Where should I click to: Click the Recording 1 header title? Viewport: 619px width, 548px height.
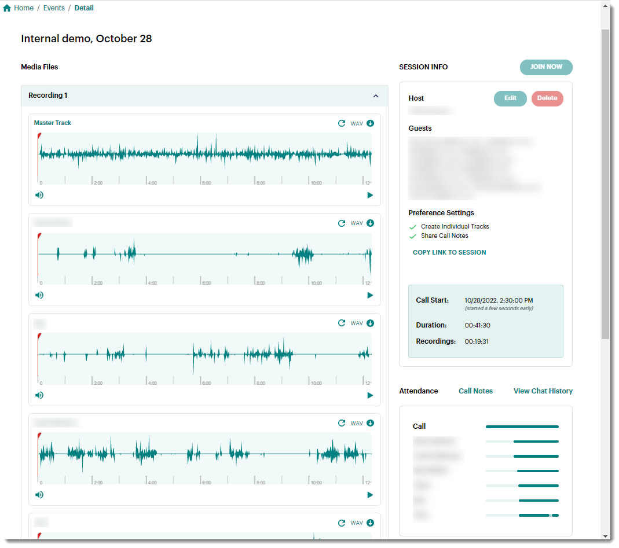pyautogui.click(x=47, y=95)
